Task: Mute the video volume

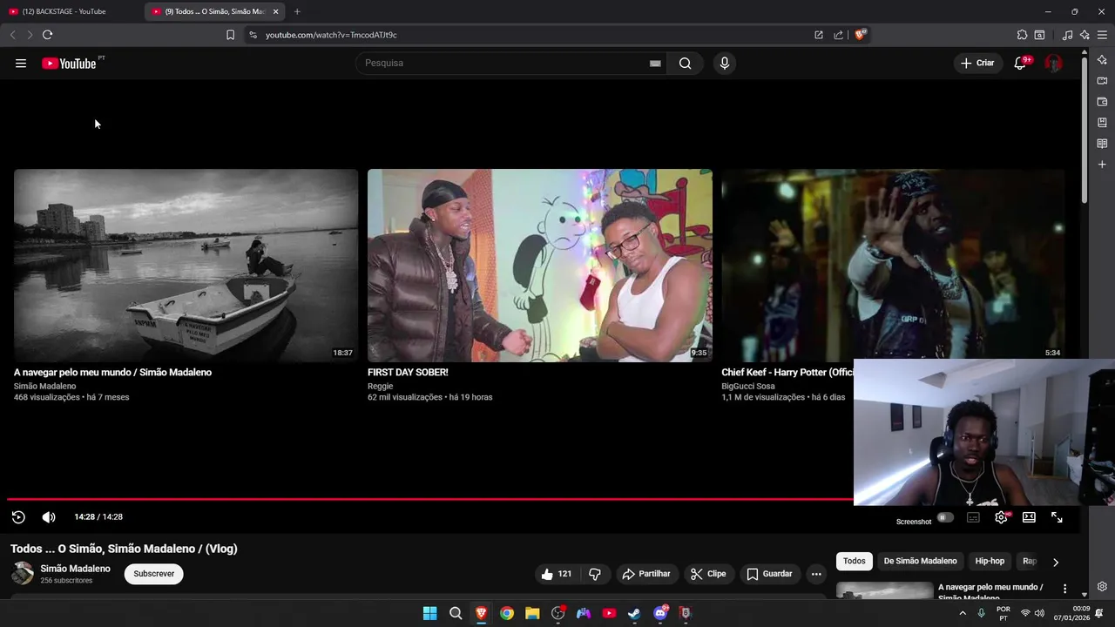Action: tap(49, 517)
